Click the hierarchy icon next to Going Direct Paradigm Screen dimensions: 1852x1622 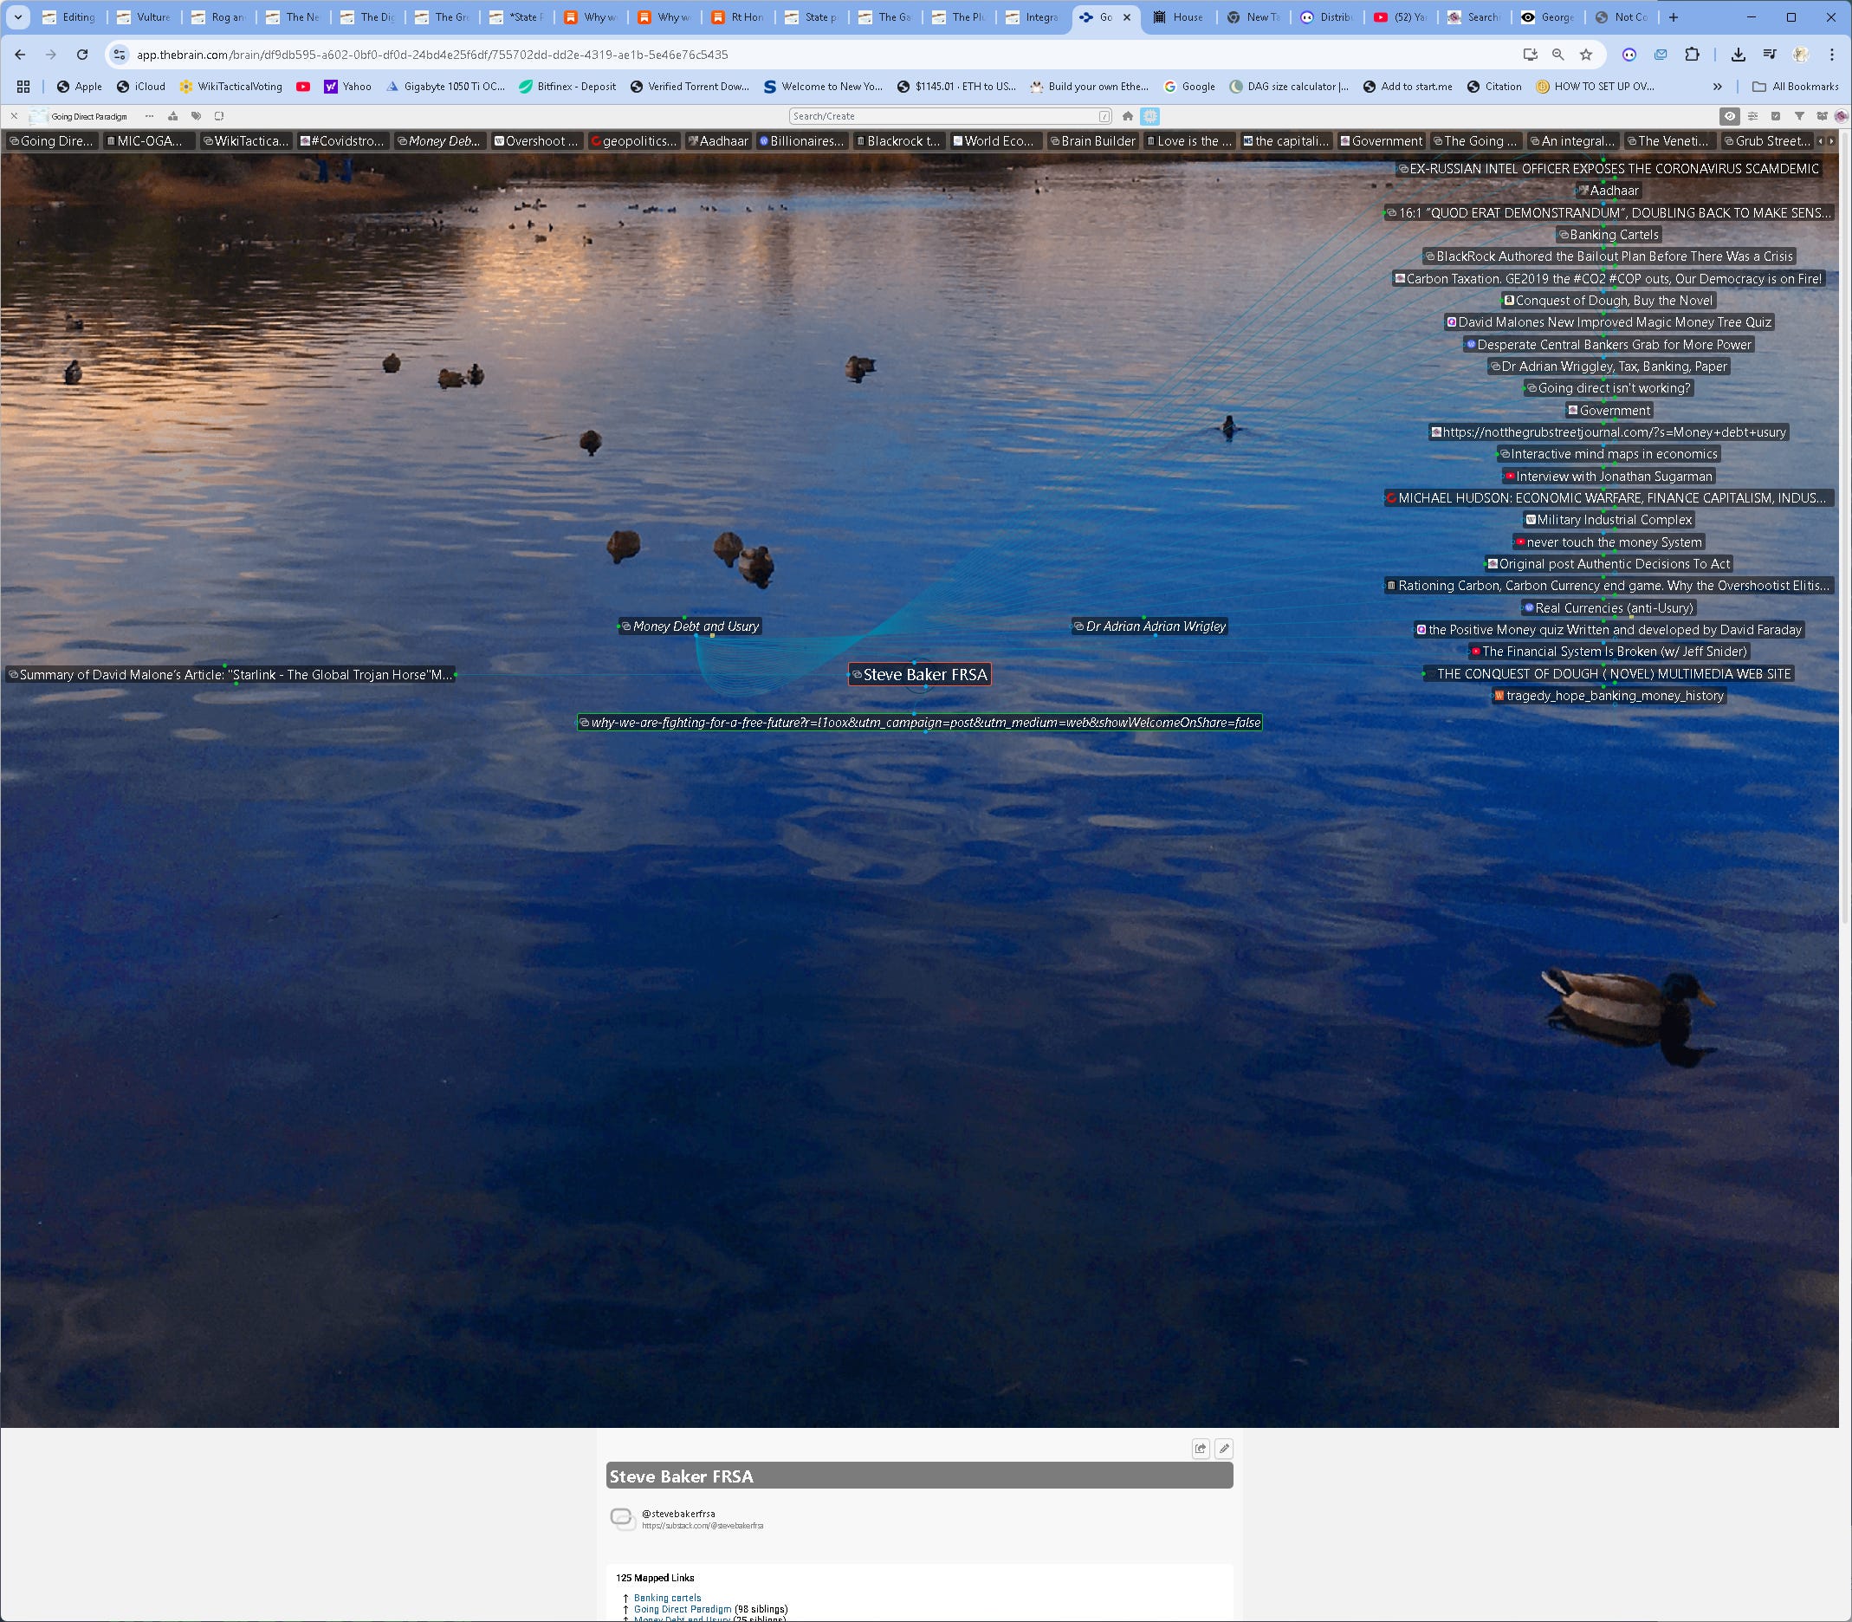click(172, 116)
